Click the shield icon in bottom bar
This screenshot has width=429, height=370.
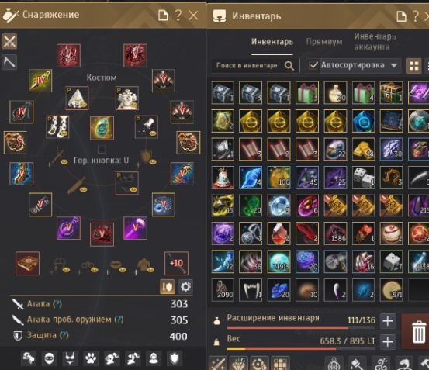click(x=175, y=358)
